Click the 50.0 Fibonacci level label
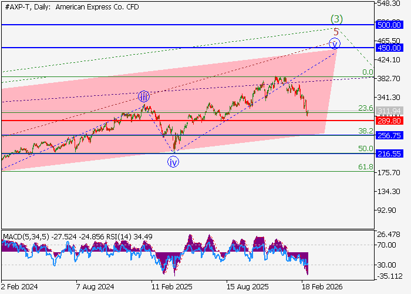The image size is (411, 294). tap(366, 149)
